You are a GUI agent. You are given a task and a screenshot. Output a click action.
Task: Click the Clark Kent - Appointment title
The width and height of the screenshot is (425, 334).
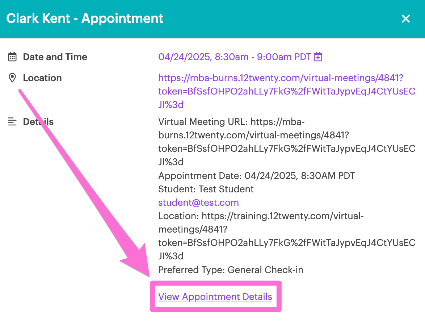pyautogui.click(x=85, y=18)
